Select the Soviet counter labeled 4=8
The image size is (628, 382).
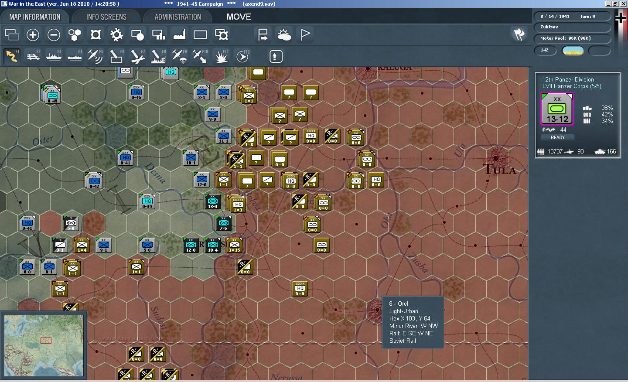(247, 138)
